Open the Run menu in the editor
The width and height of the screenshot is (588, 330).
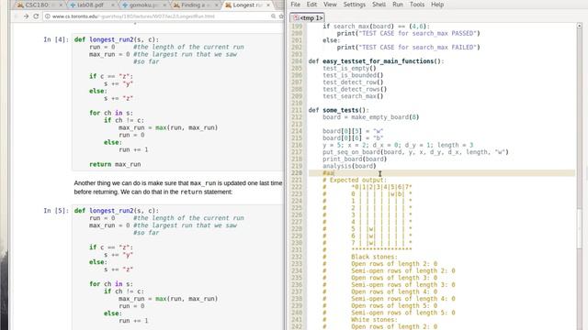tap(398, 5)
